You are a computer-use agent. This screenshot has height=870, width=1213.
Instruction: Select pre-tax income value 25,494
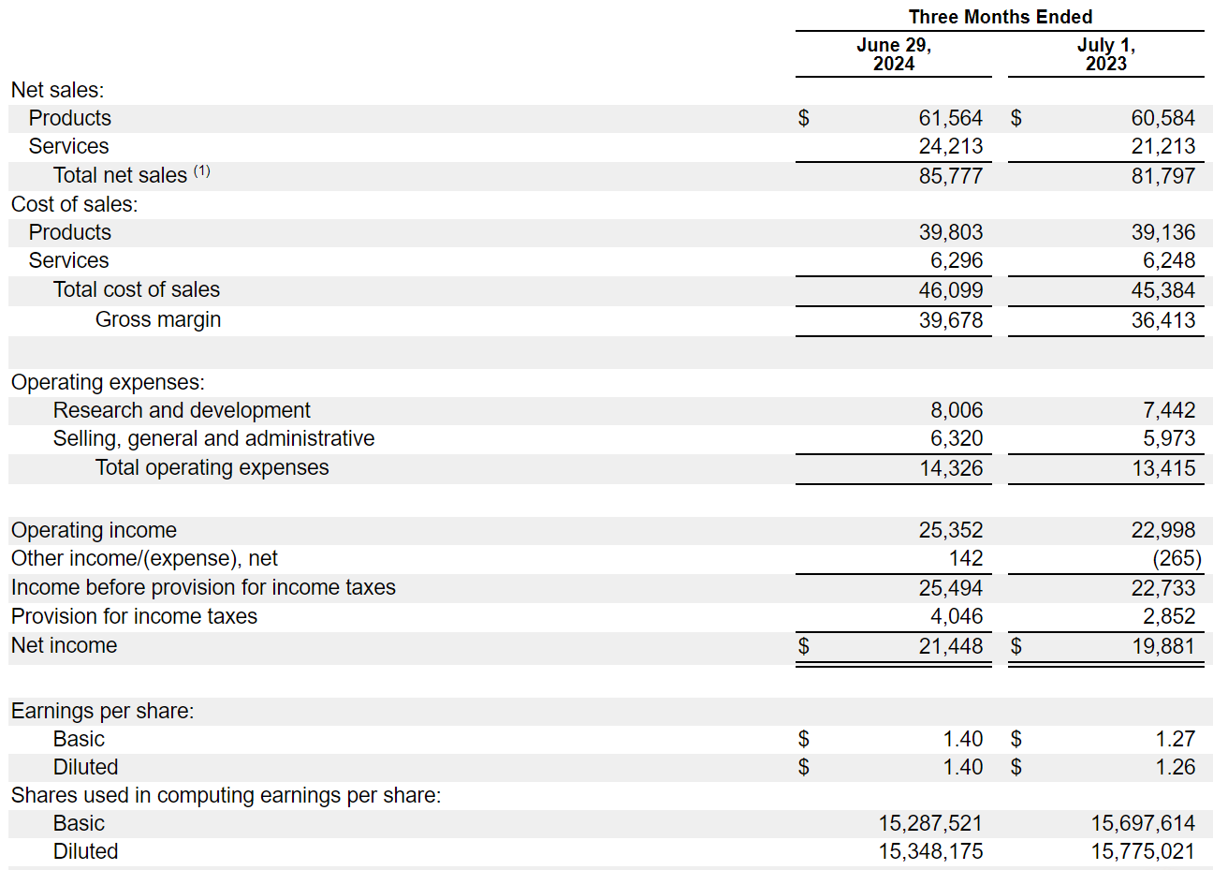[950, 588]
